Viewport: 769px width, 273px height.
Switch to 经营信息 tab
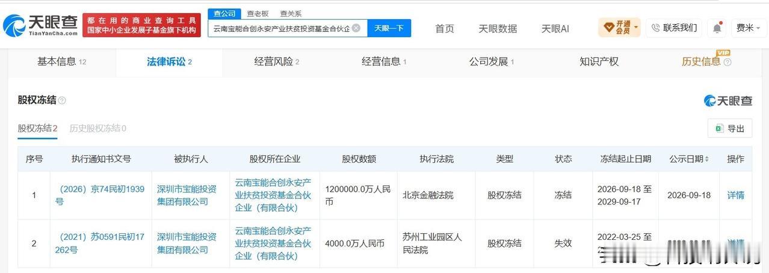pyautogui.click(x=384, y=61)
